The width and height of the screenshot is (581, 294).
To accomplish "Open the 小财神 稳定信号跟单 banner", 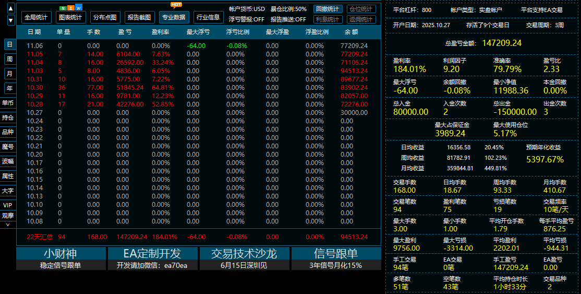I will (61, 258).
